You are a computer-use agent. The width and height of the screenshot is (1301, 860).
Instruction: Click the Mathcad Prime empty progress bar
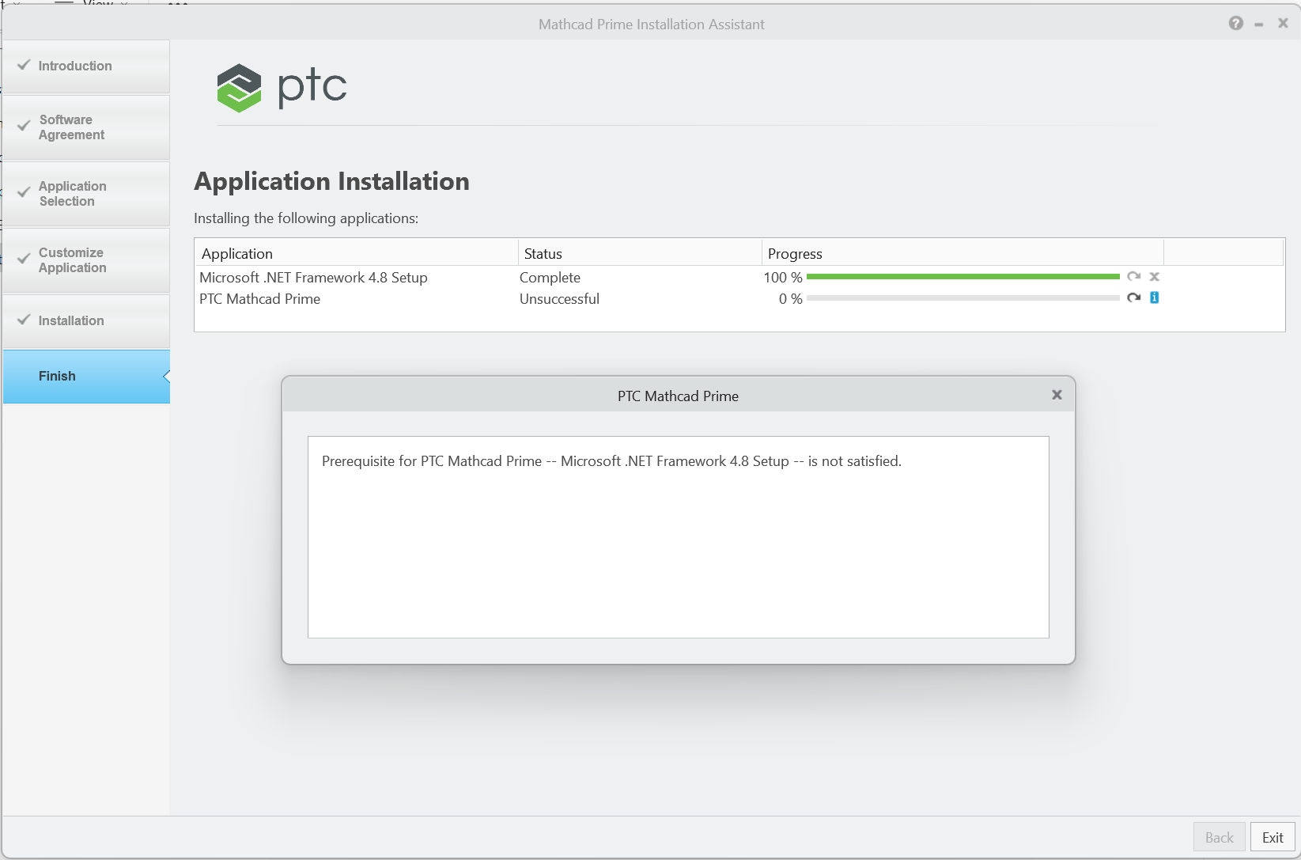tap(963, 299)
